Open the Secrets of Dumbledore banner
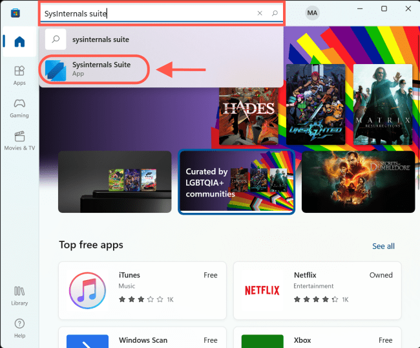The width and height of the screenshot is (420, 348). (x=358, y=182)
